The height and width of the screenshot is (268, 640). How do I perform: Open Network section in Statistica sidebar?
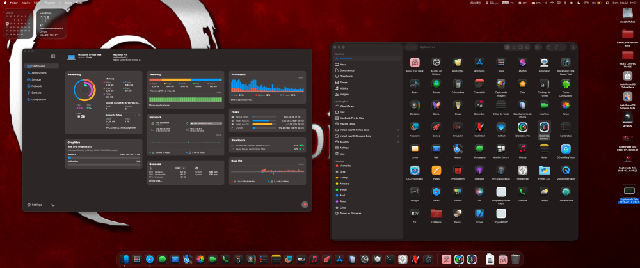(41, 86)
